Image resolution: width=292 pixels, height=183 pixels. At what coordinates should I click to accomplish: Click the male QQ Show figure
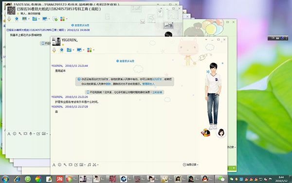click(213, 96)
